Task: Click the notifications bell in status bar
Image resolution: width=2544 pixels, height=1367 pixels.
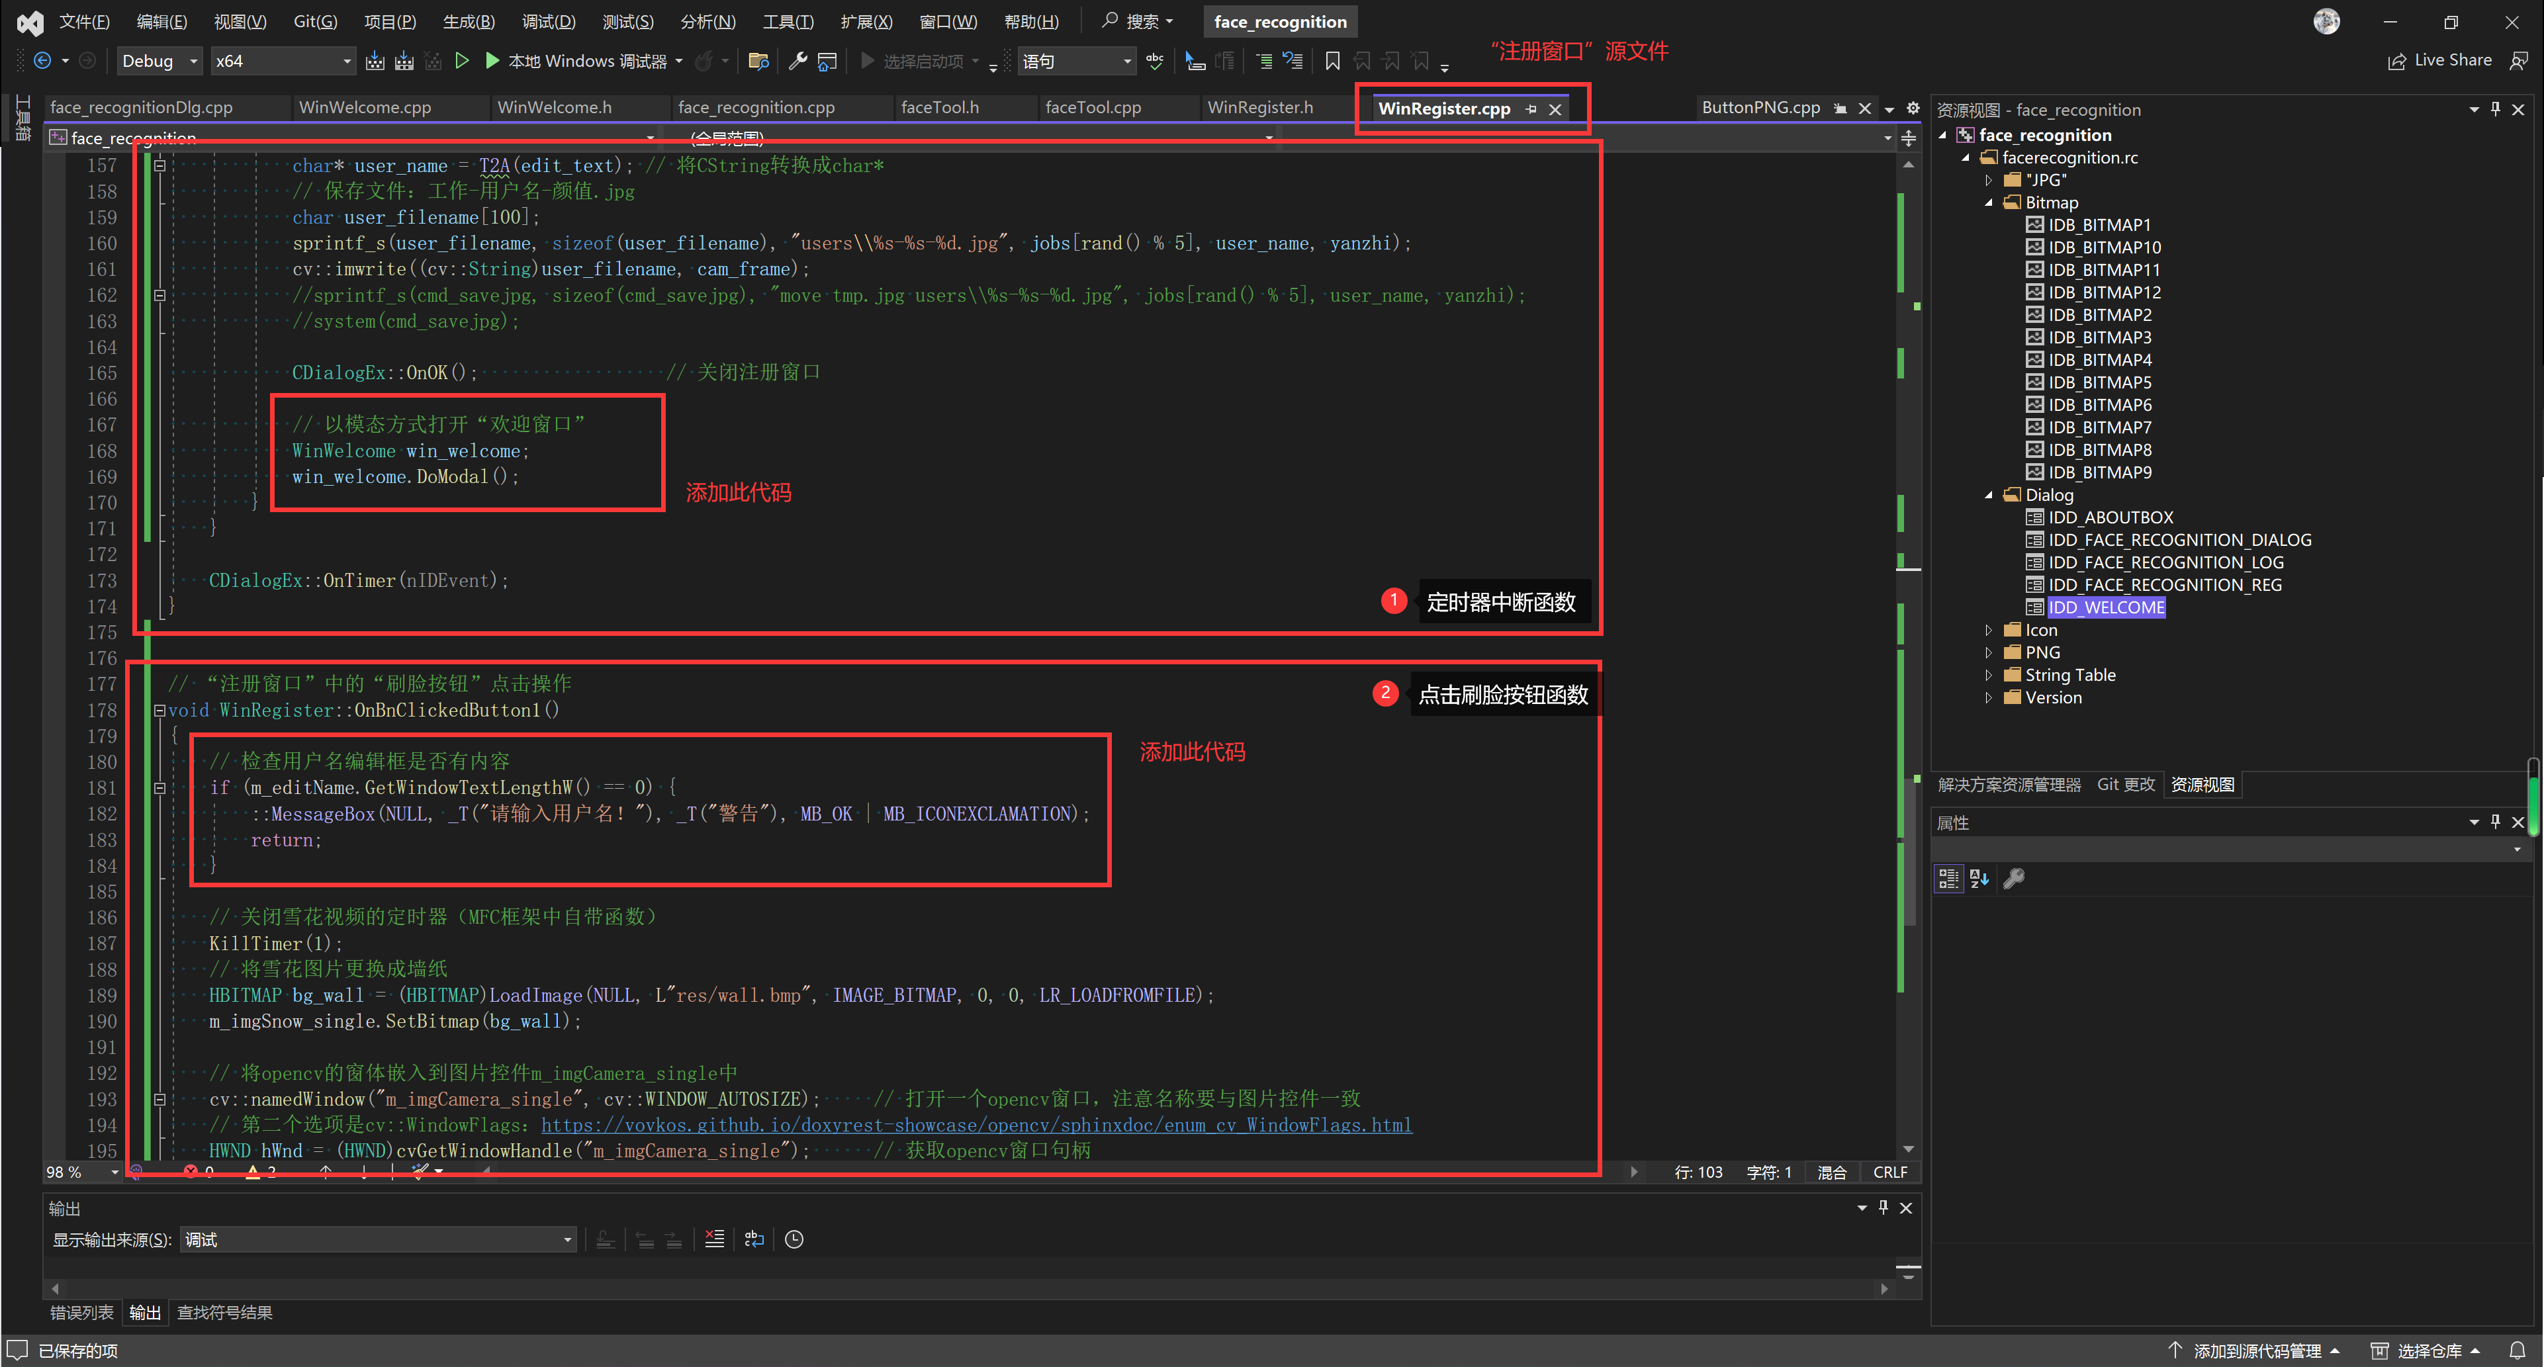Action: coord(2518,1350)
